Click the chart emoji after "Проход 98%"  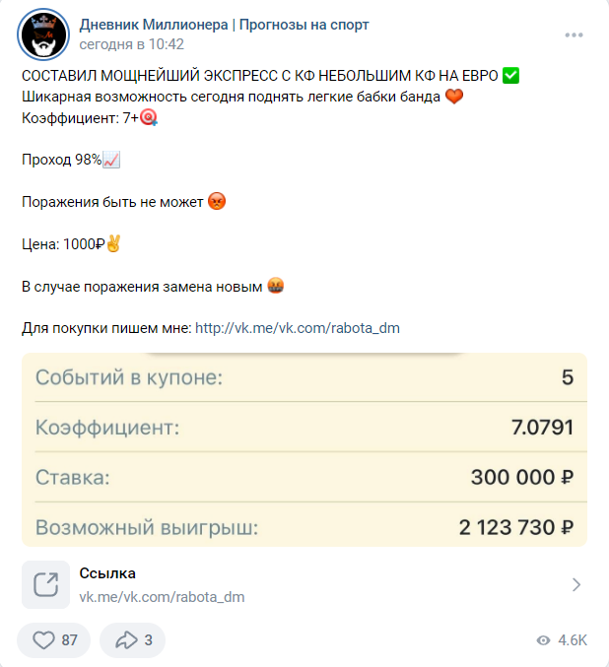tap(110, 160)
